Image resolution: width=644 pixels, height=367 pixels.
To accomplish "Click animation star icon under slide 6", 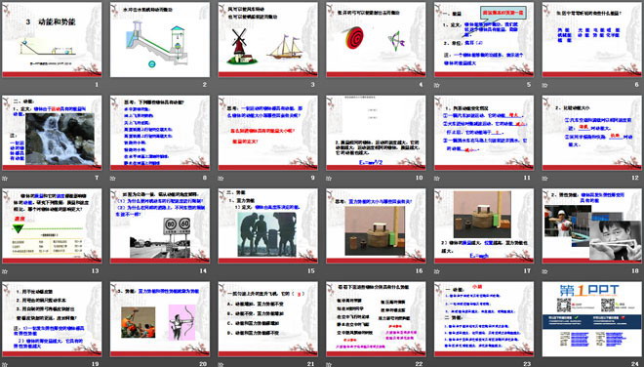I will tap(545, 85).
